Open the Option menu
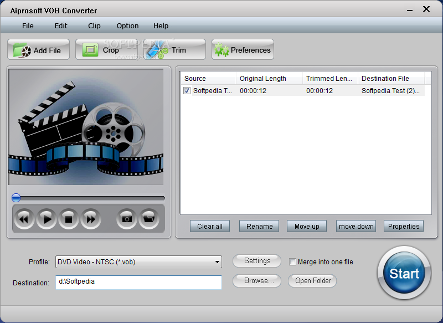 (x=127, y=25)
